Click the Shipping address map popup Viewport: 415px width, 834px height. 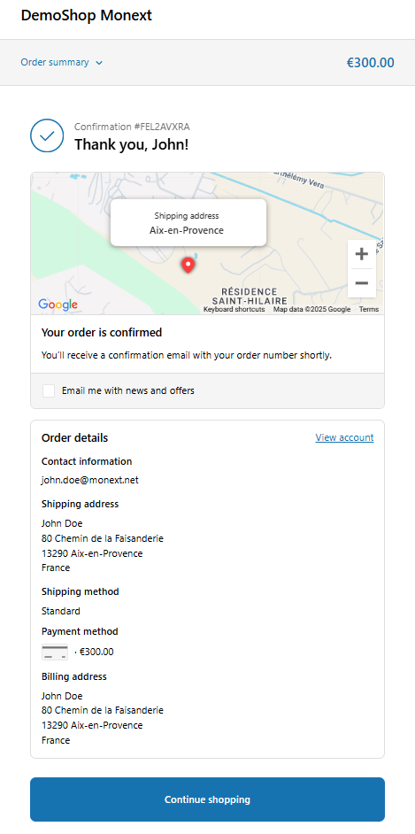click(x=188, y=223)
